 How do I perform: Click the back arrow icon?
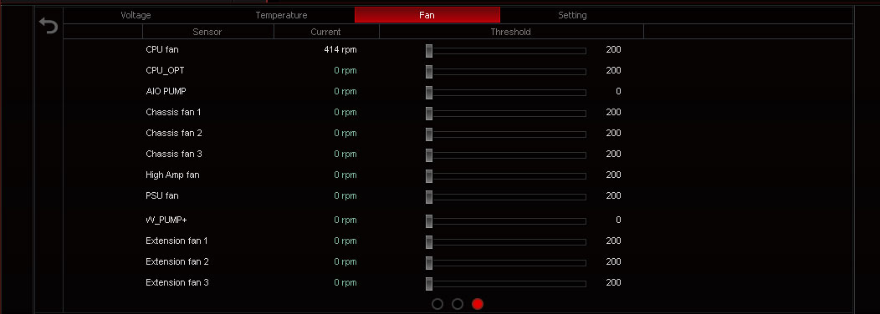point(49,26)
